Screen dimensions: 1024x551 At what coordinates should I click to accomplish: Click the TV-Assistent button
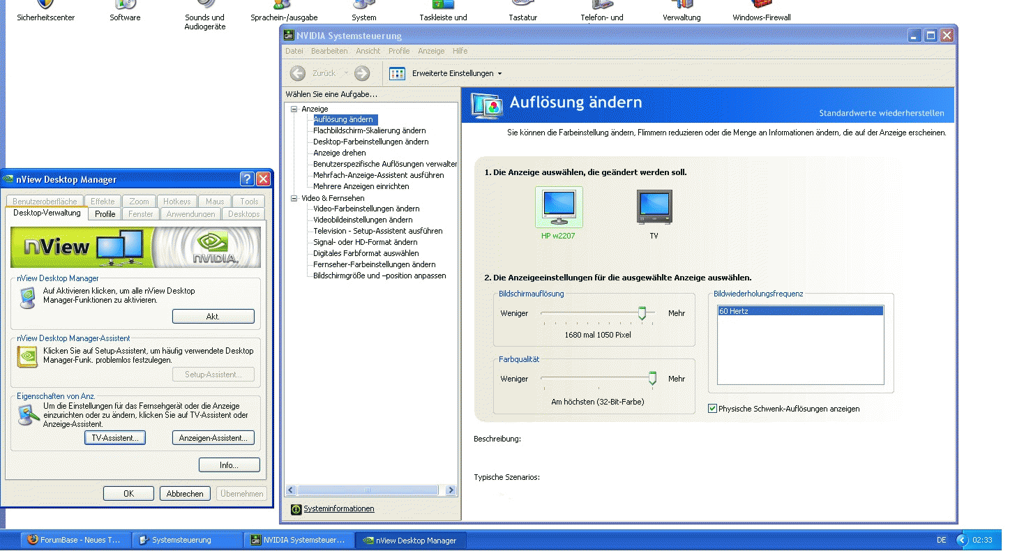(115, 438)
